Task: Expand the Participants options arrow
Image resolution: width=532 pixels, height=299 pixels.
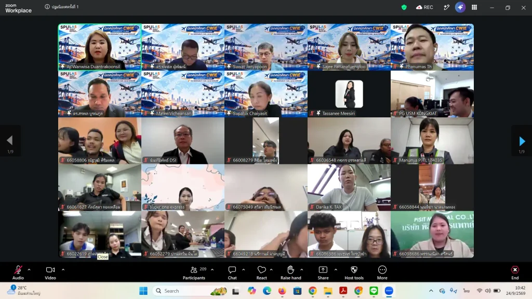Action: (x=212, y=270)
